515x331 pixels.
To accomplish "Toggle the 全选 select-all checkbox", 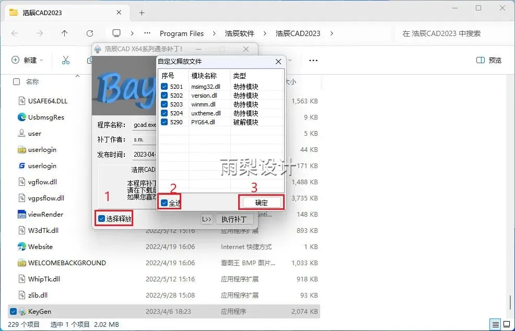I will (164, 203).
